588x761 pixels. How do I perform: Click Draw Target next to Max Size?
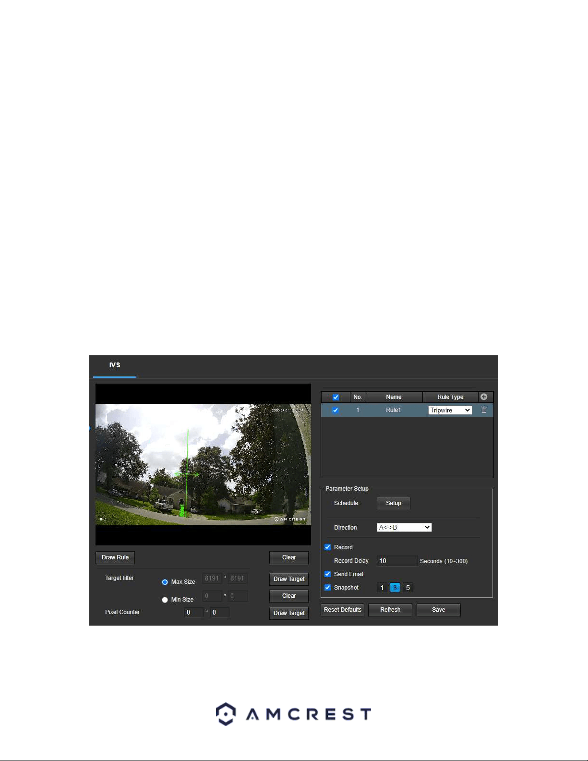[x=289, y=579]
